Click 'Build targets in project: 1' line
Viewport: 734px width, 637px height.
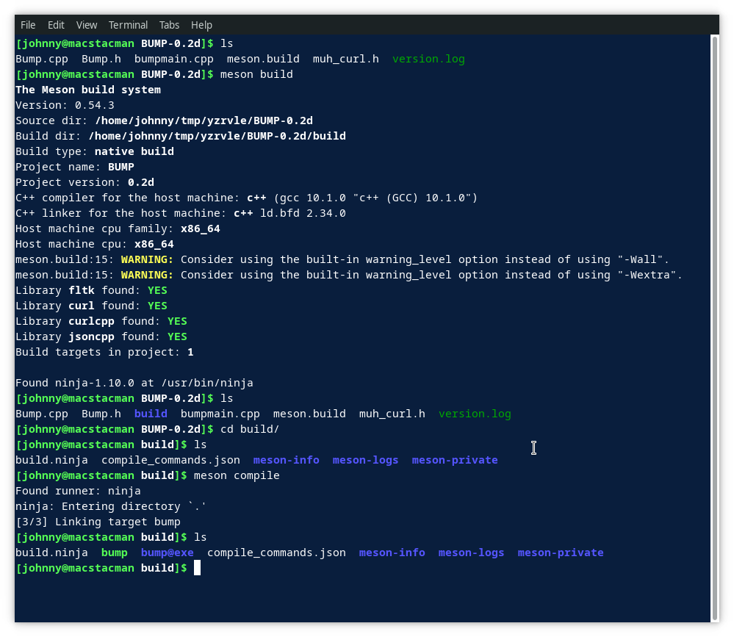104,353
